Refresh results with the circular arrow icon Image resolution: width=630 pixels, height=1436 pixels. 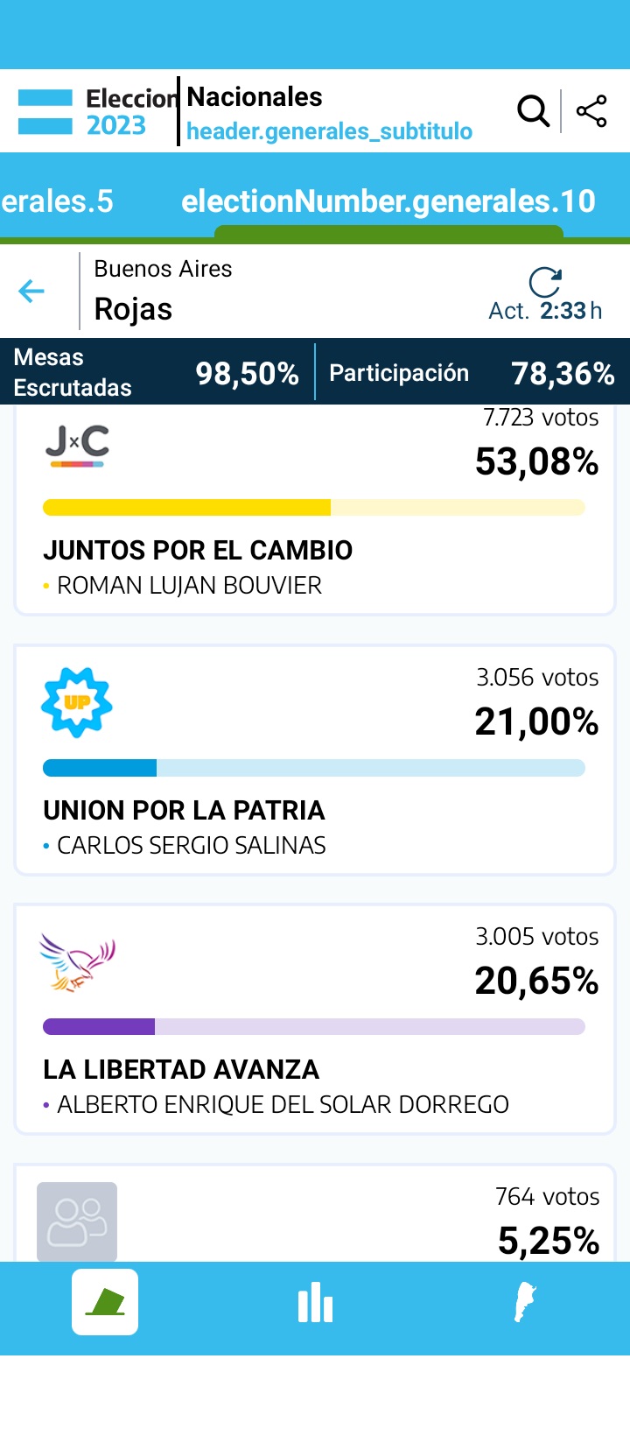545,282
